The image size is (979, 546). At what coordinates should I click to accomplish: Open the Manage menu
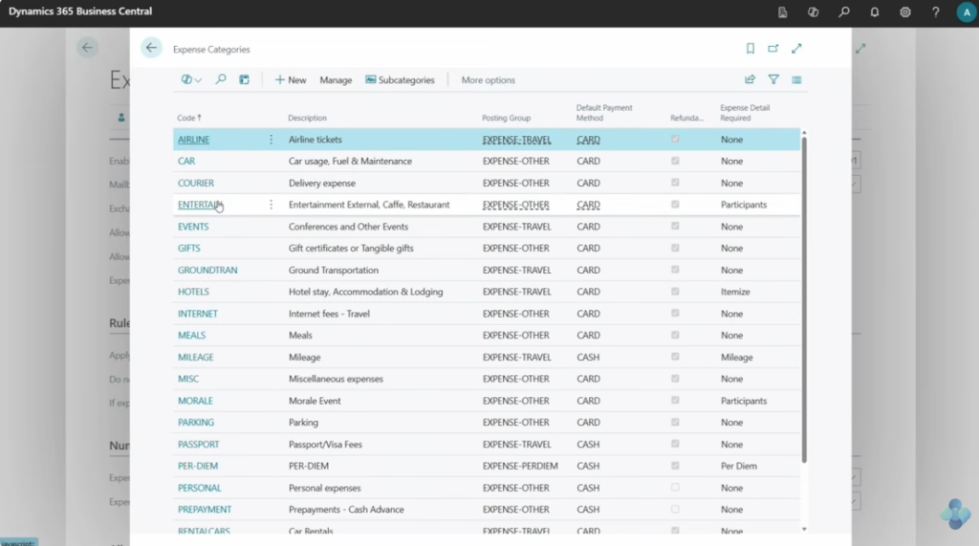(336, 80)
